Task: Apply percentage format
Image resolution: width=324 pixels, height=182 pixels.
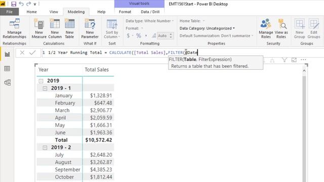Action: (x=139, y=36)
